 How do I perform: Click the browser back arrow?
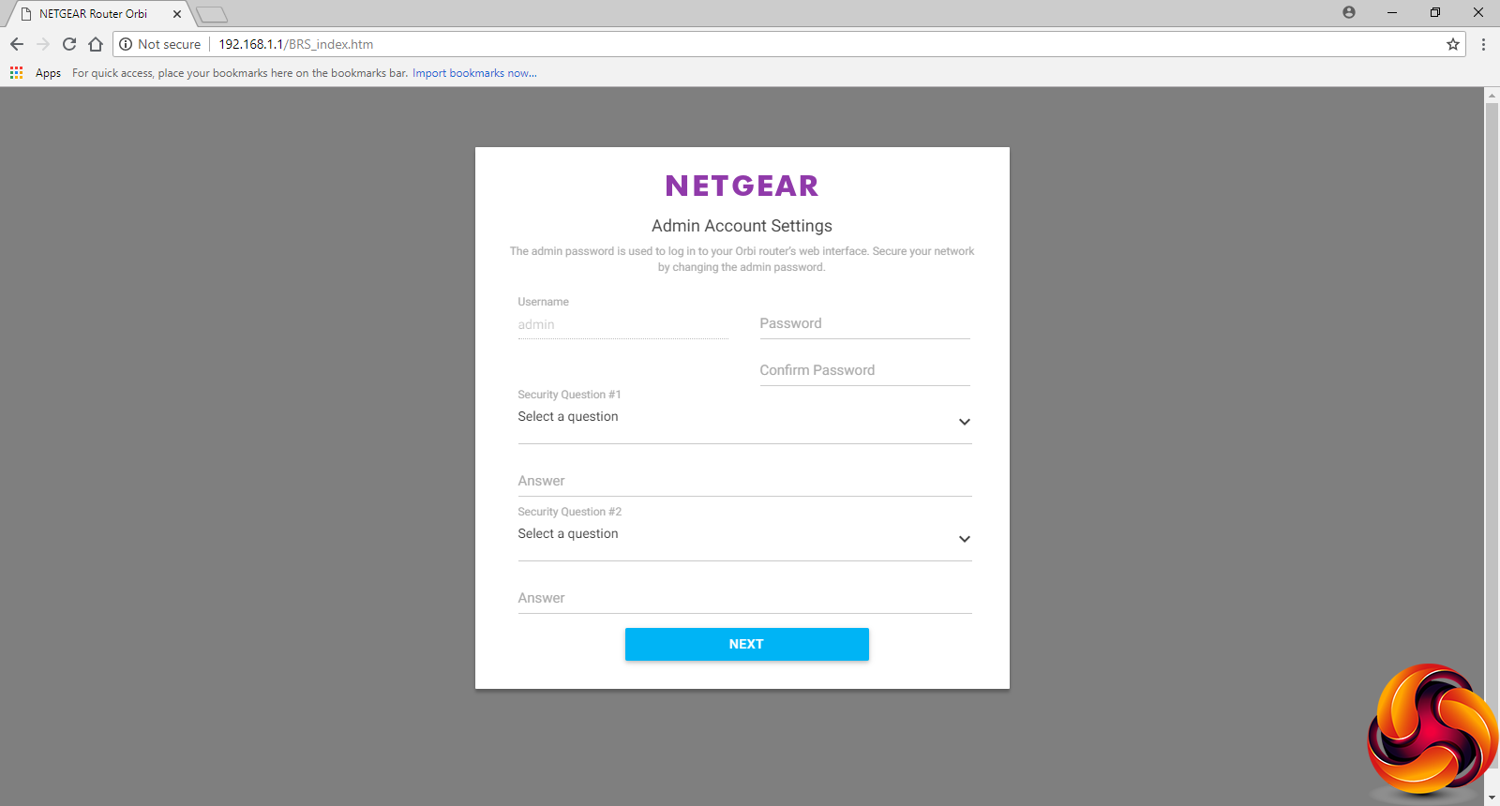(x=17, y=44)
